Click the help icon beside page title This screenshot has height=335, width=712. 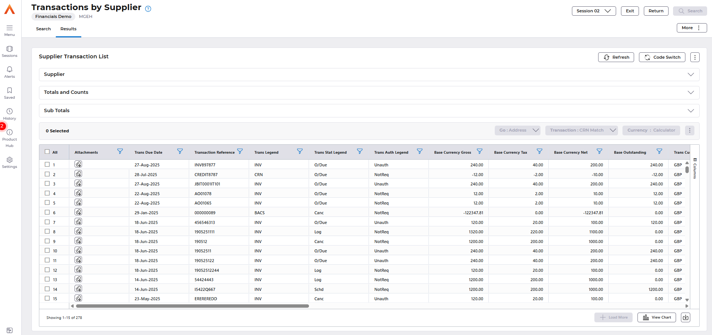(148, 9)
